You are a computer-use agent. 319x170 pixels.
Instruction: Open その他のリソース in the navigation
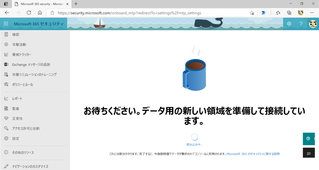point(23,152)
